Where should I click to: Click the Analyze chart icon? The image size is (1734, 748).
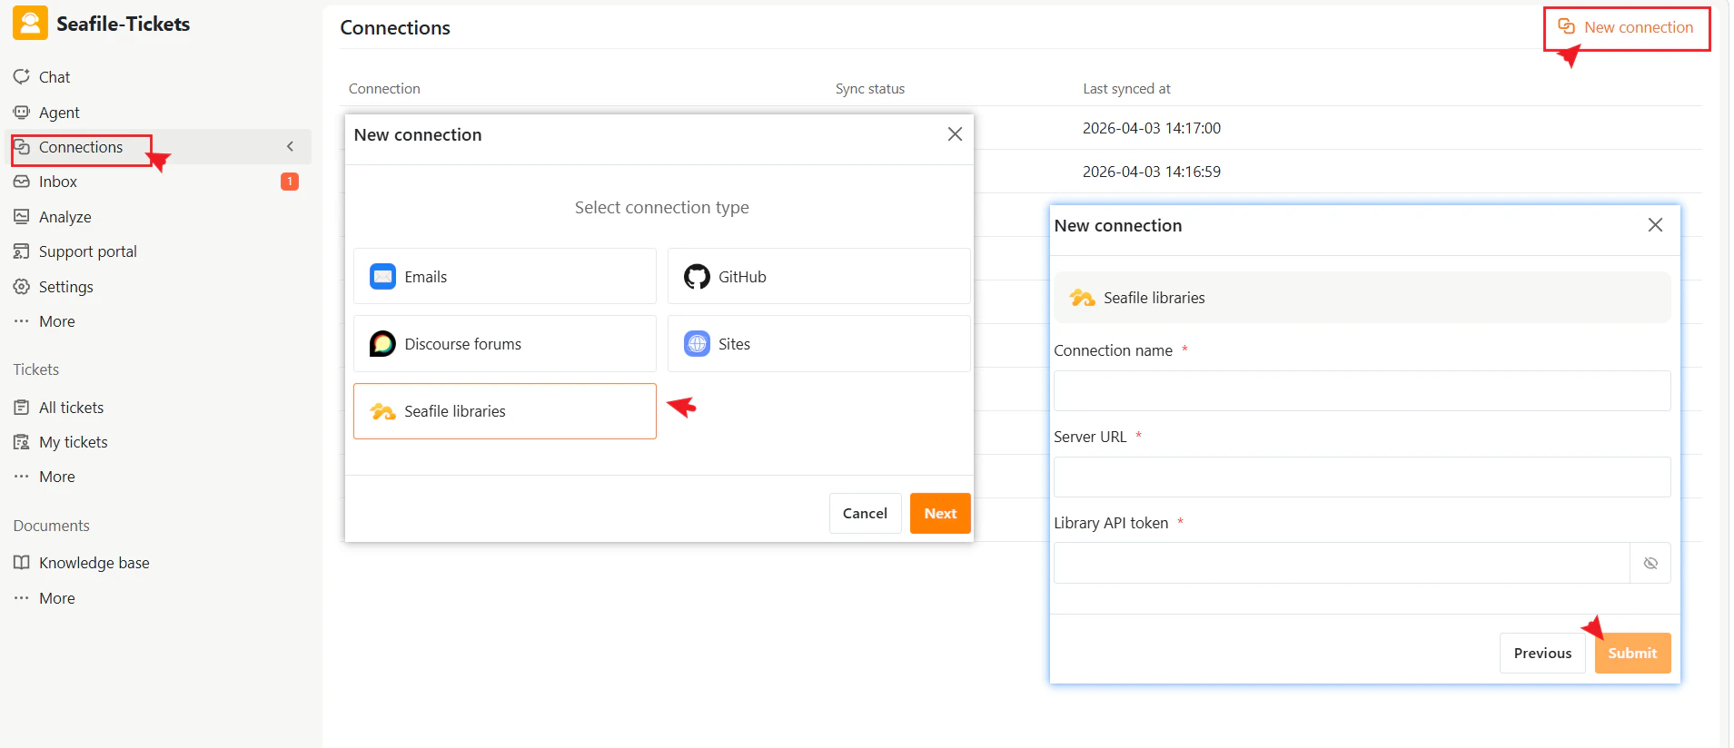(x=22, y=216)
